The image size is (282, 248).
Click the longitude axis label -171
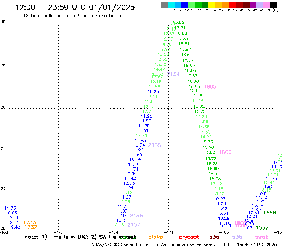[x=169, y=232]
